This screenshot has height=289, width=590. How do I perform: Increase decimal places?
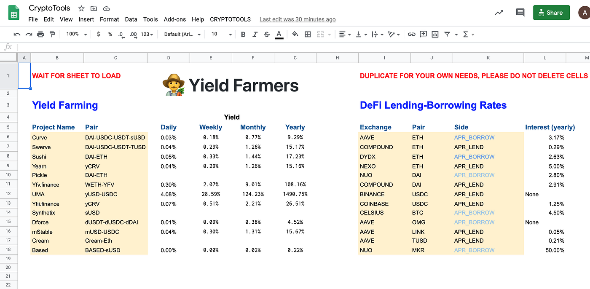click(x=133, y=34)
